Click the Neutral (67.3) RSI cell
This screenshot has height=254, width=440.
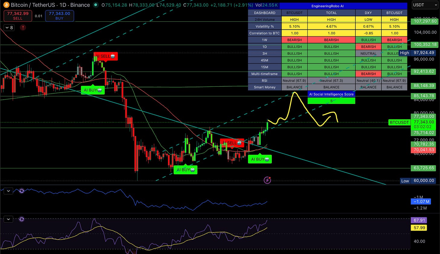click(x=332, y=81)
